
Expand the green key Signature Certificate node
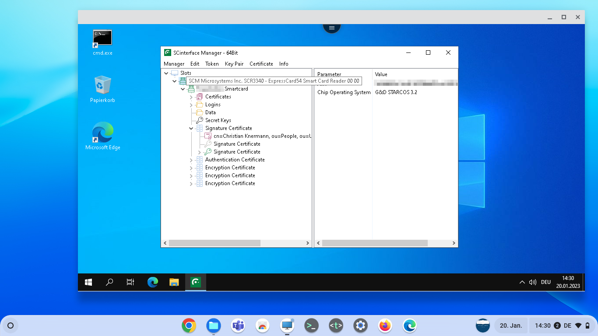tap(199, 152)
